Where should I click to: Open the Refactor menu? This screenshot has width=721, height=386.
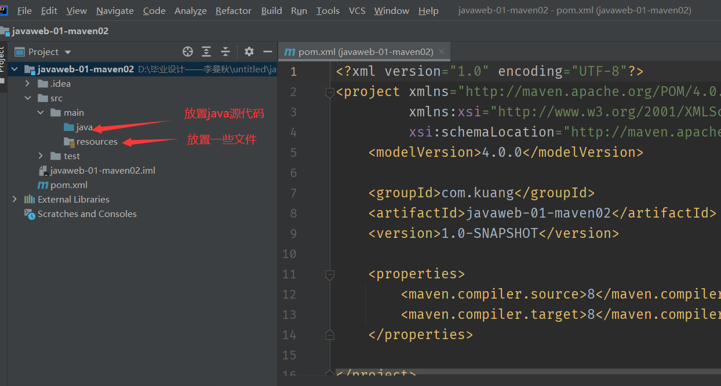coord(234,10)
